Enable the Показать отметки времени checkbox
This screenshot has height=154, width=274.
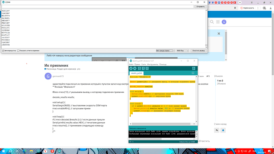(18, 51)
